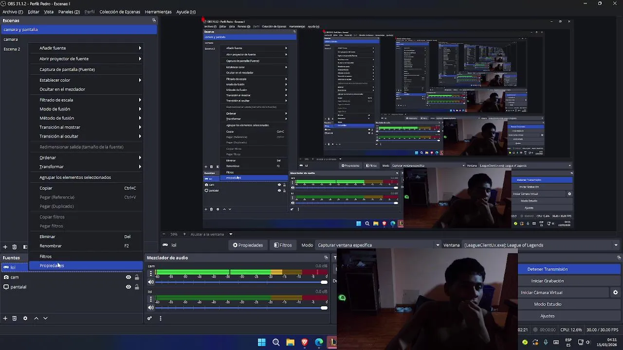This screenshot has width=623, height=350.
Task: Choose Eliminar in the context menu
Action: tap(86, 237)
